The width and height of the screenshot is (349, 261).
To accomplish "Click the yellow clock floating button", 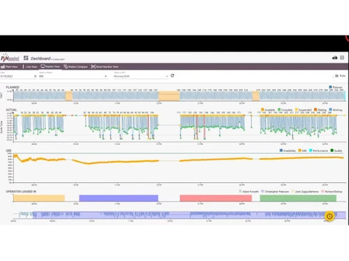I will click(x=329, y=216).
